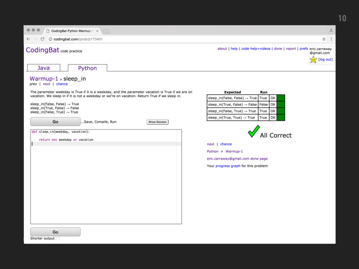Click inside the code editor area
The image size is (359, 269).
(106, 177)
